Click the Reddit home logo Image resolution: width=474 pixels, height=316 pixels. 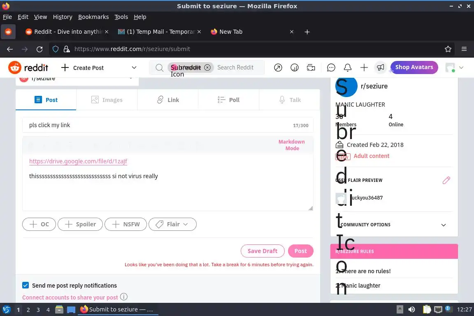coord(28,67)
